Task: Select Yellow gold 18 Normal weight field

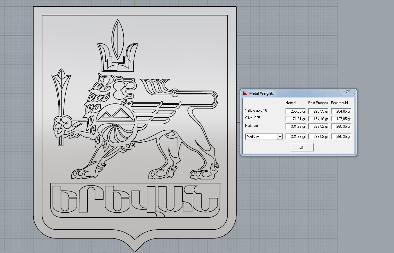Action: [x=296, y=111]
